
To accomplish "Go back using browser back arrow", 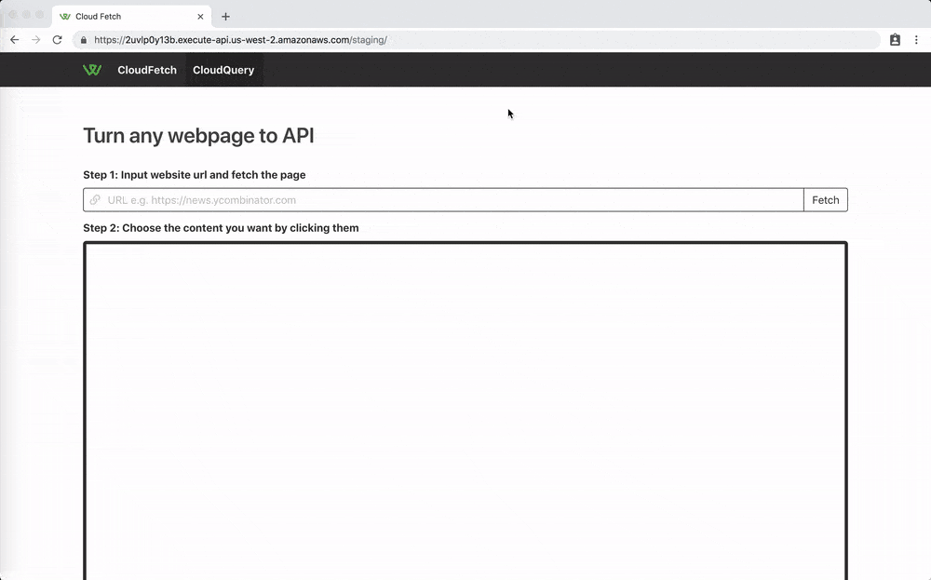I will tap(15, 40).
